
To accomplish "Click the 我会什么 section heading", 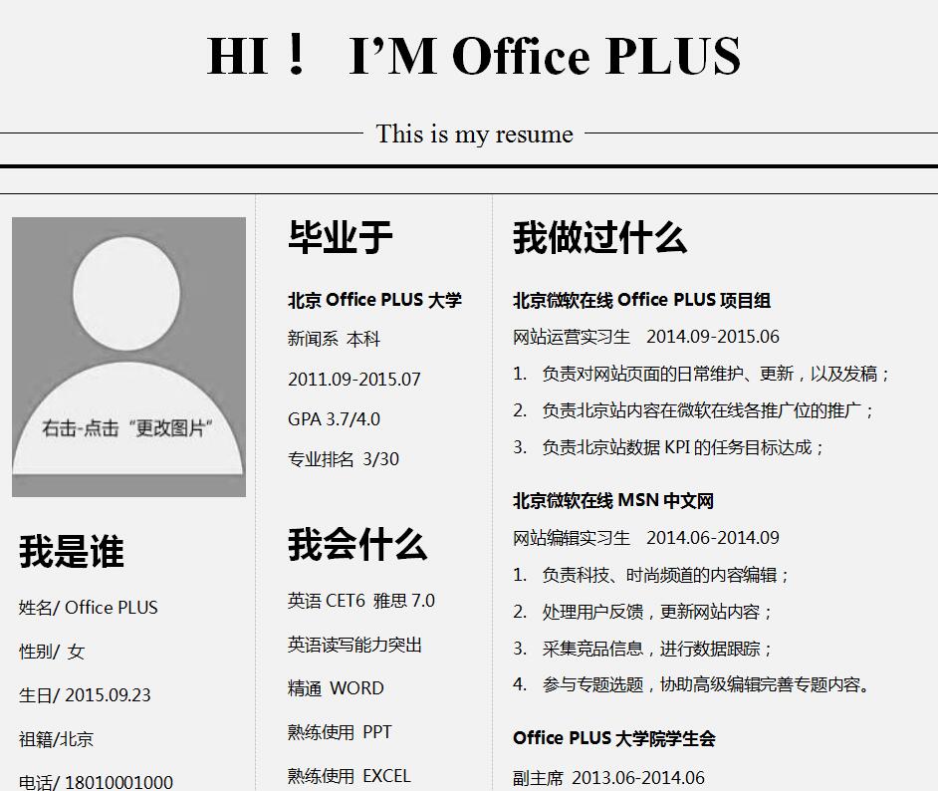I will click(x=357, y=545).
